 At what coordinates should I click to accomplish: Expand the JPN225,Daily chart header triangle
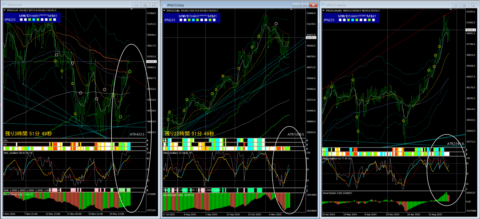click(164, 10)
